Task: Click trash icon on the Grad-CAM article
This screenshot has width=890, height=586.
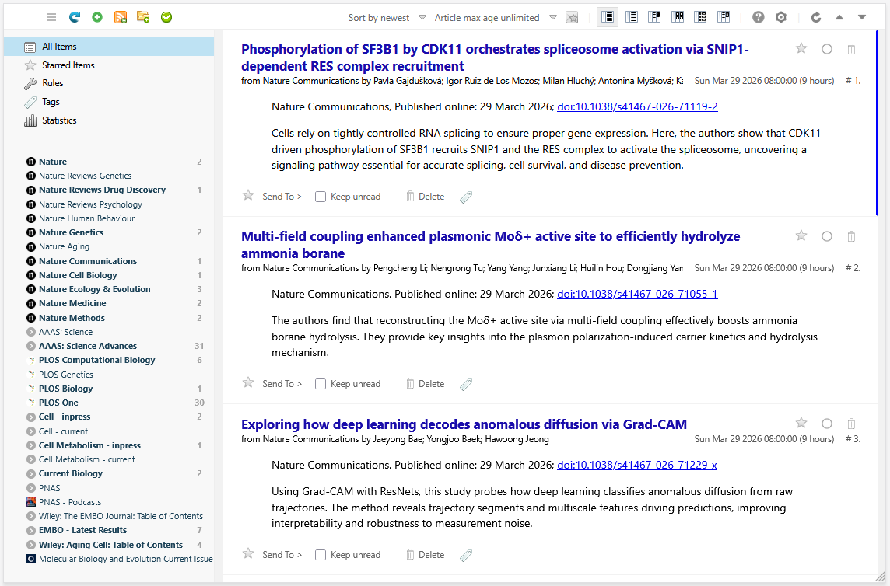Action: (x=851, y=424)
